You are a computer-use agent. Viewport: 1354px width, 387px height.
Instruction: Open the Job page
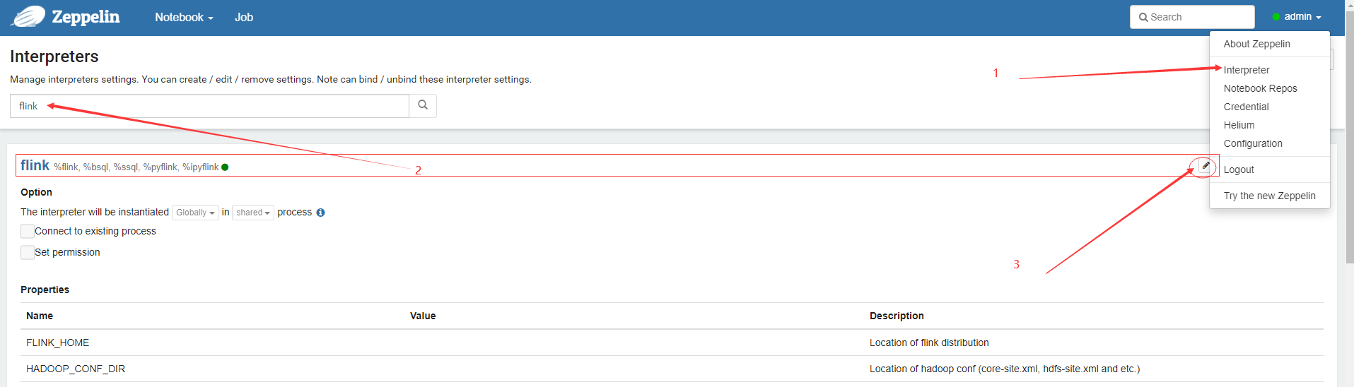(x=244, y=18)
